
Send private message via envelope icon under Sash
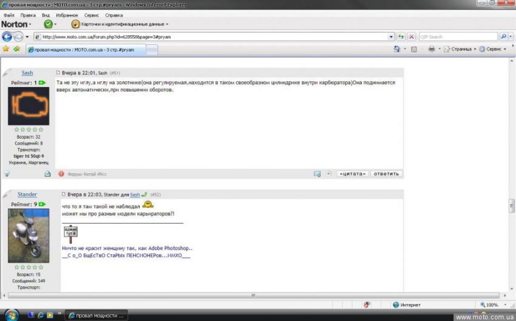[47, 174]
